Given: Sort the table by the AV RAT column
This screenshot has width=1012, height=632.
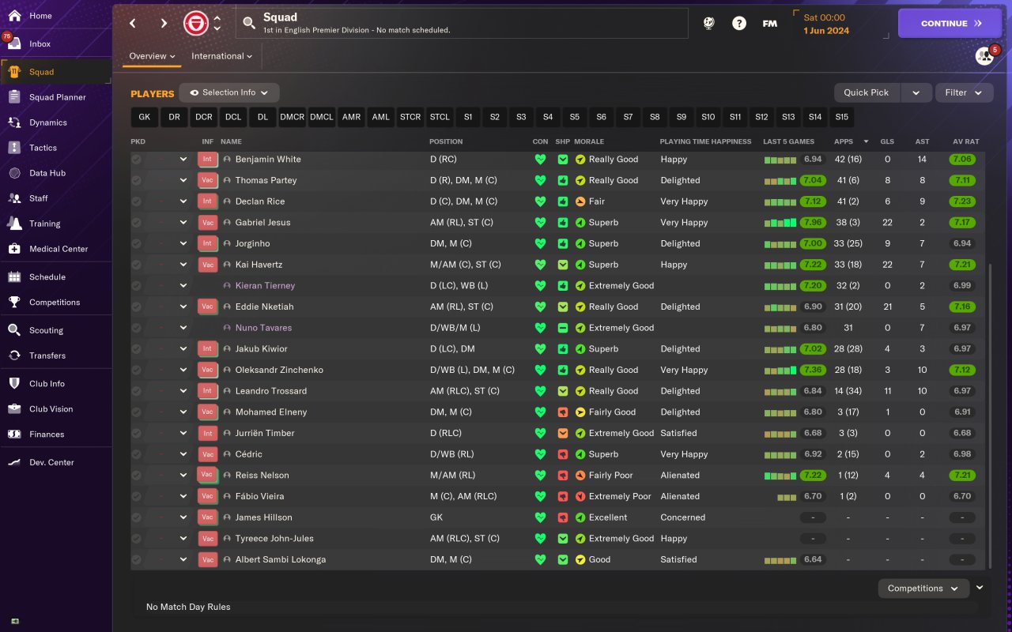Looking at the screenshot, I should click(x=965, y=141).
